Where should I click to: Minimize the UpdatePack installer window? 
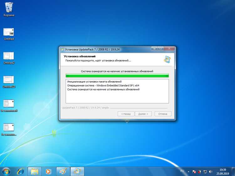click(x=154, y=49)
